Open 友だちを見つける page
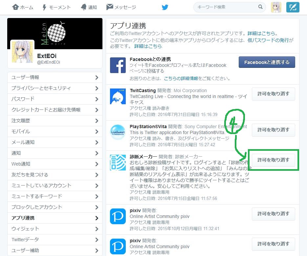 [x=55, y=175]
